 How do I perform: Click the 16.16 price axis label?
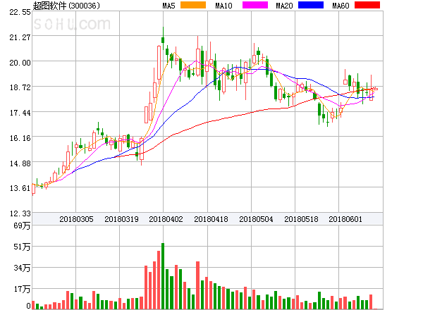click(x=20, y=138)
